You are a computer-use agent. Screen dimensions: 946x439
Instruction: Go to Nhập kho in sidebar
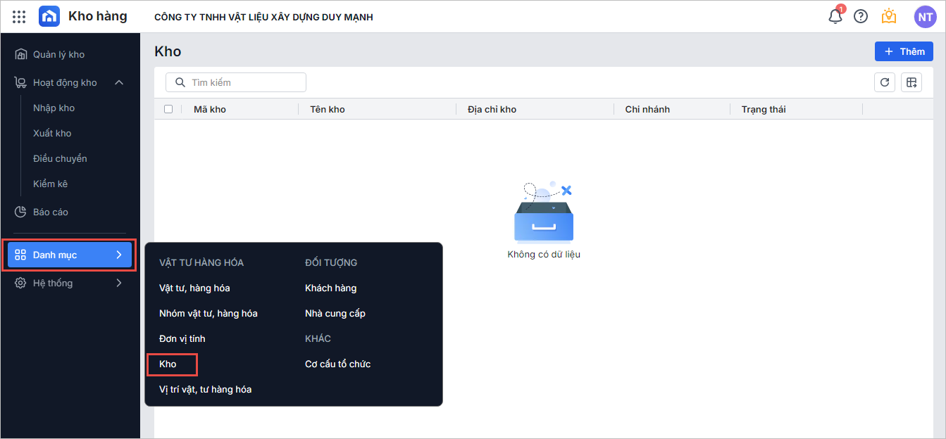click(54, 108)
